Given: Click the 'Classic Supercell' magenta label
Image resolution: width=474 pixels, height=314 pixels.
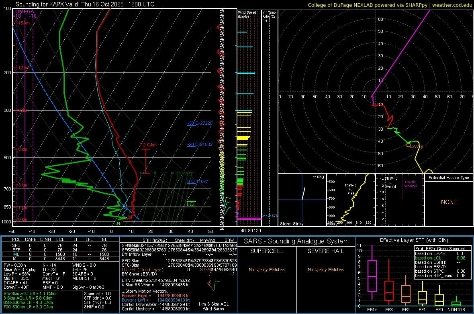Looking at the screenshot, I should click(411, 184).
